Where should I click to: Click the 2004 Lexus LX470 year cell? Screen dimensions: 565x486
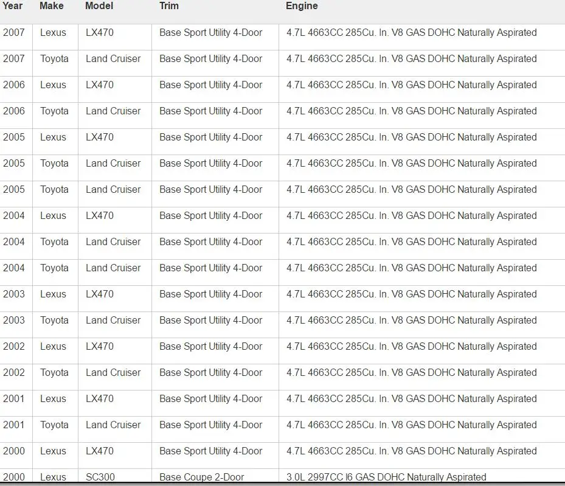pyautogui.click(x=14, y=216)
